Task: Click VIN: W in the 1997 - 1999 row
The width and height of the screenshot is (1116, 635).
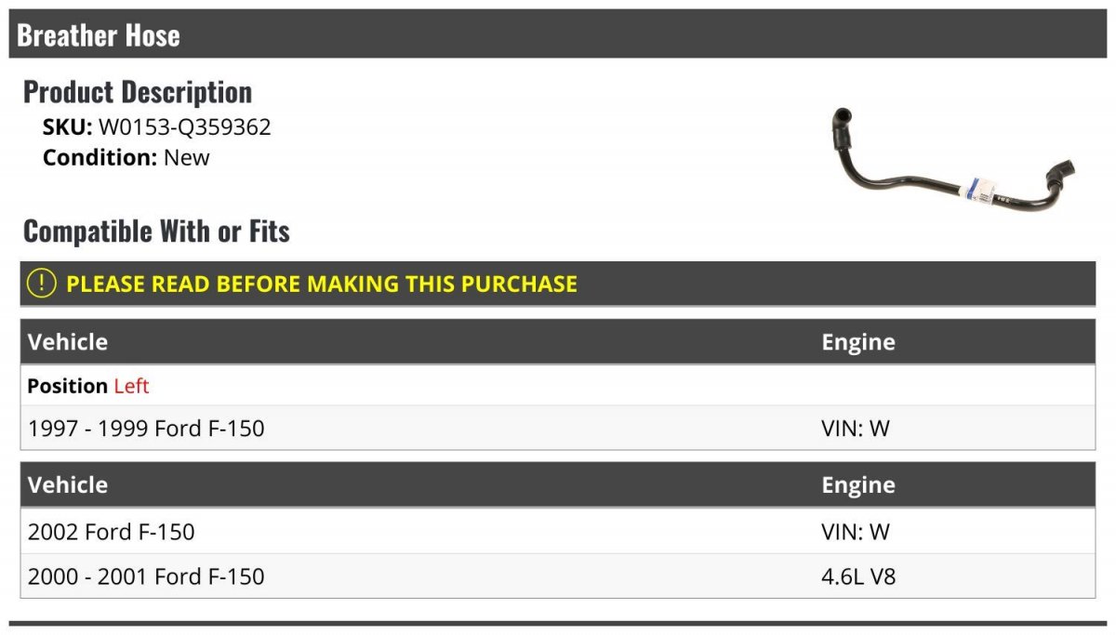Action: click(x=856, y=428)
